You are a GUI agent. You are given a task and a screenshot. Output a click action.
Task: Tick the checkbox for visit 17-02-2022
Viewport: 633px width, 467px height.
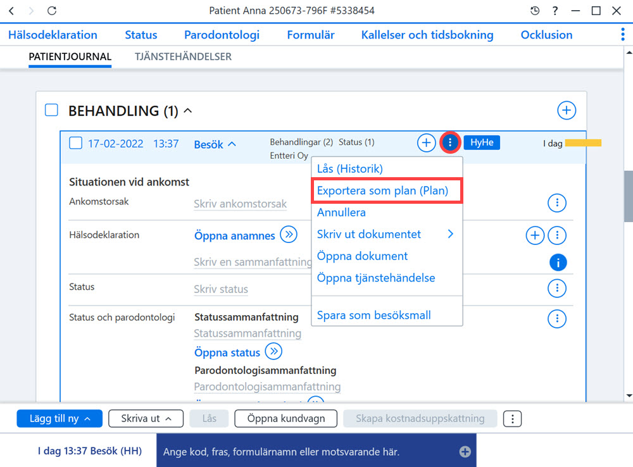click(x=75, y=143)
